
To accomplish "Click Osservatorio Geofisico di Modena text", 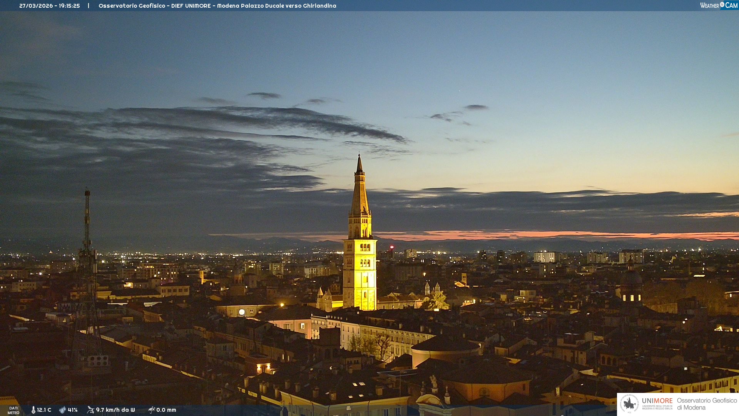I will click(x=707, y=404).
